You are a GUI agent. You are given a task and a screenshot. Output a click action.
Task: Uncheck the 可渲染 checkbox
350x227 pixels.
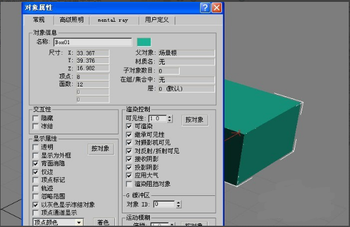[x=129, y=126]
